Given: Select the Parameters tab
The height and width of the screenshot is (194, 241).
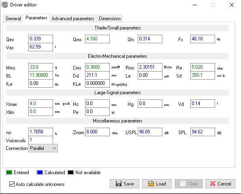Looking at the screenshot, I should pyautogui.click(x=36, y=18).
